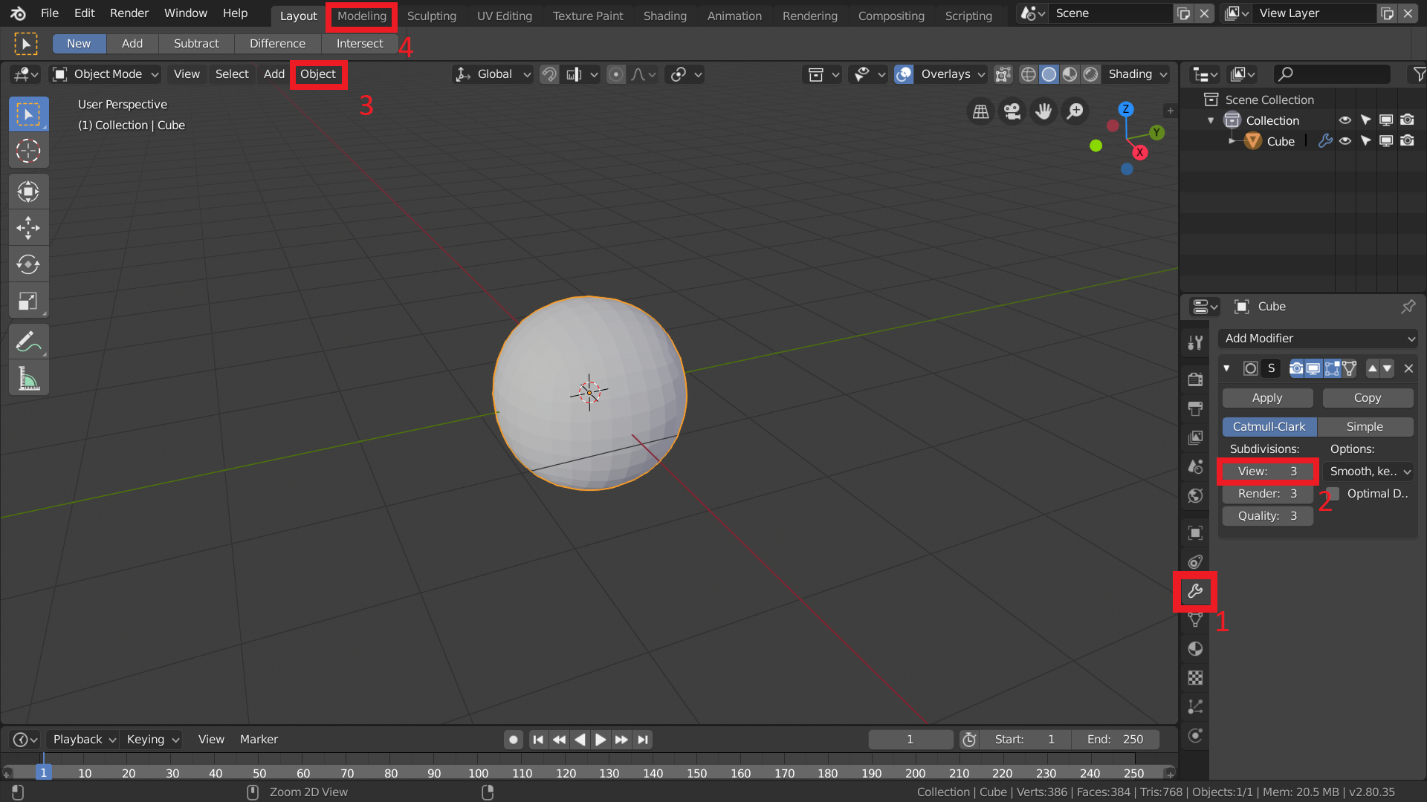Expand the Add Modifier dropdown
Image resolution: width=1427 pixels, height=802 pixels.
coord(1318,339)
